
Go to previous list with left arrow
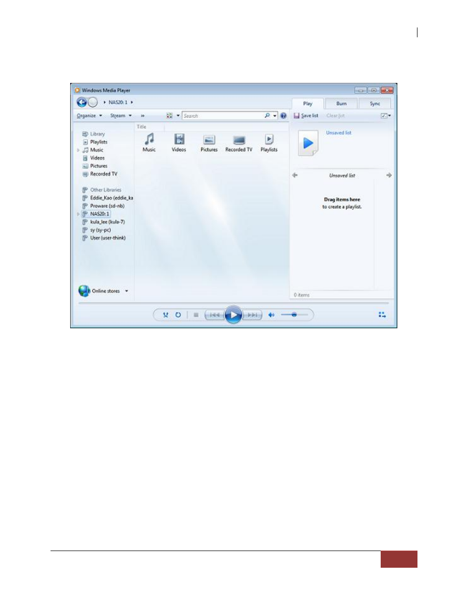[295, 175]
